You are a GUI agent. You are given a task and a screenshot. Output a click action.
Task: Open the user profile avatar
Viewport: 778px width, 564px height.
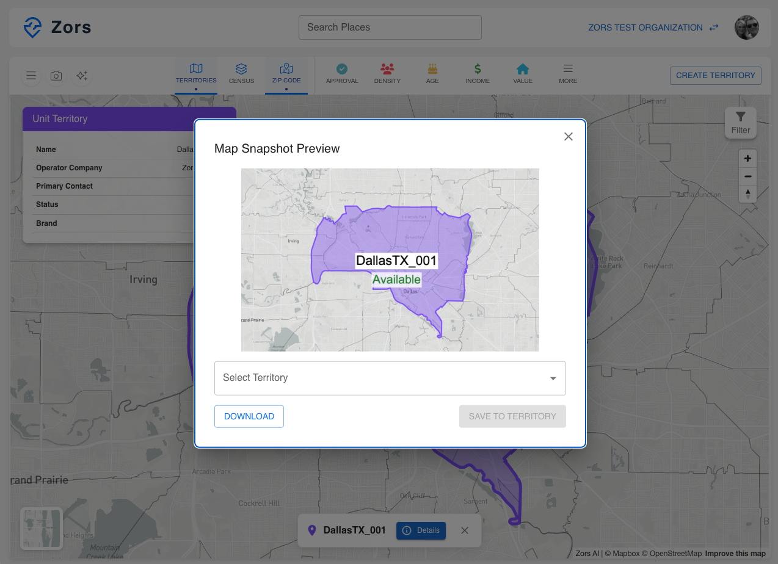746,27
